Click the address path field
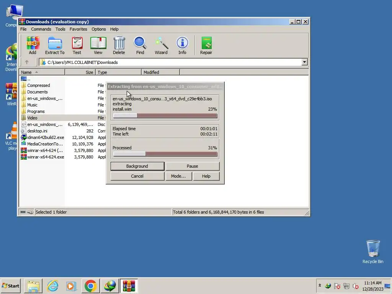Screen dimensions: 392x294 point(170,62)
